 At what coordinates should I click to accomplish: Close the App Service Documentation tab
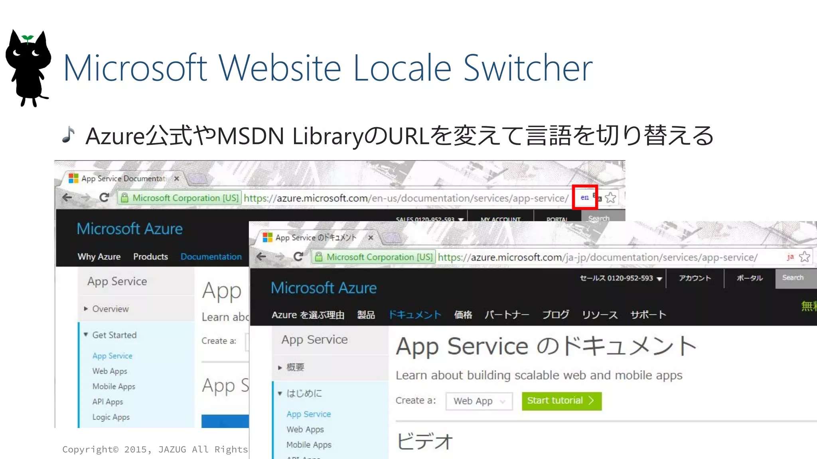point(176,178)
